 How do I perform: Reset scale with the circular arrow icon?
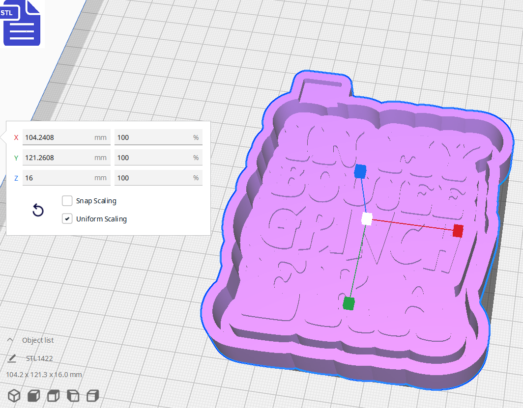(x=38, y=210)
